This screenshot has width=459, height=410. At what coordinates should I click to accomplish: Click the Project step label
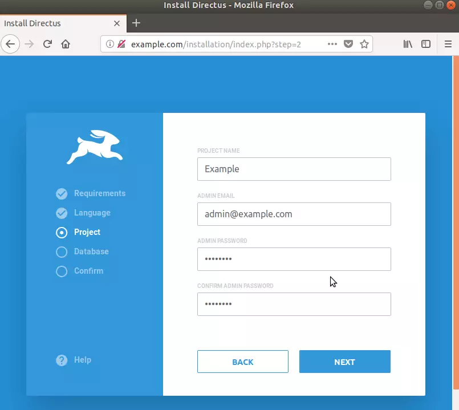(x=87, y=232)
